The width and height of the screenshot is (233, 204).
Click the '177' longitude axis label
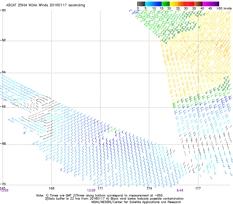click(x=198, y=188)
